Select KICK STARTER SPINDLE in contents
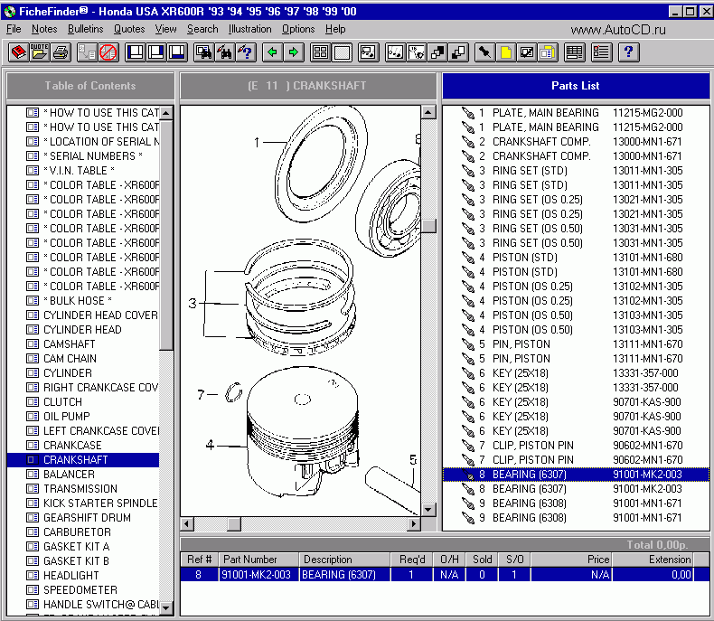 point(100,503)
